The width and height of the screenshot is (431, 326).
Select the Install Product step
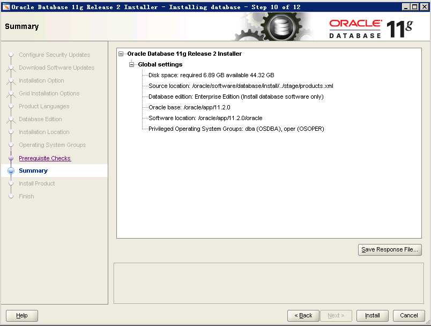[37, 183]
